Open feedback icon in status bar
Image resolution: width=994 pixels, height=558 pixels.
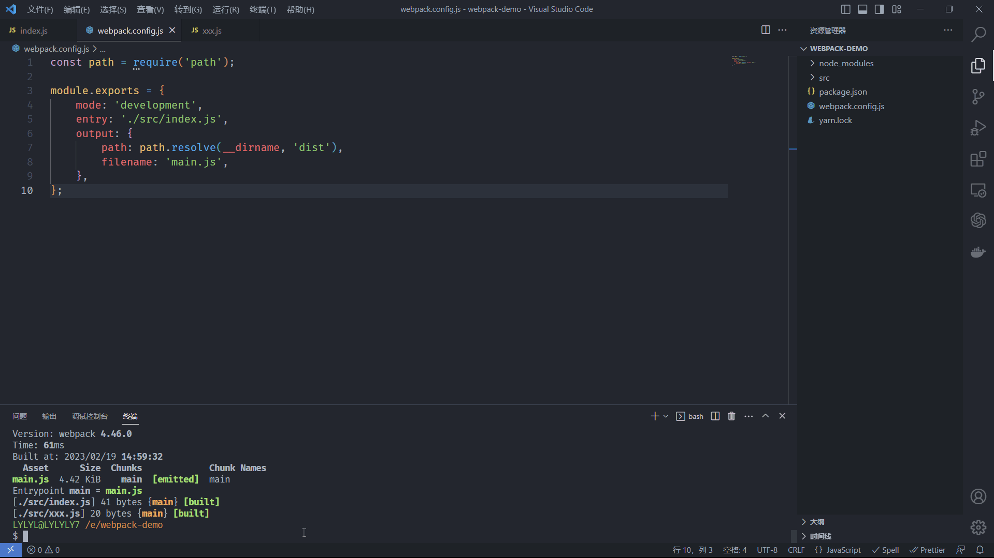(x=961, y=550)
